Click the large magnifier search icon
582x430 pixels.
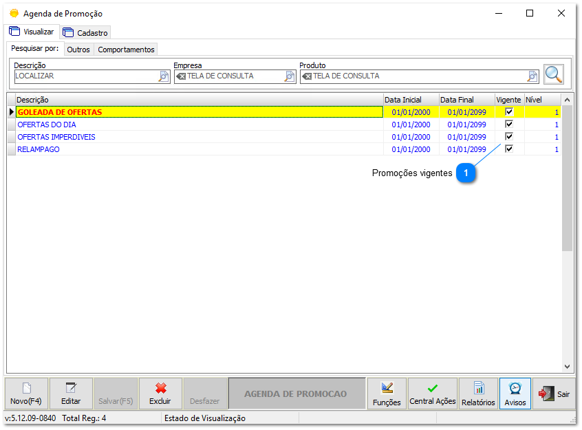[x=554, y=74]
